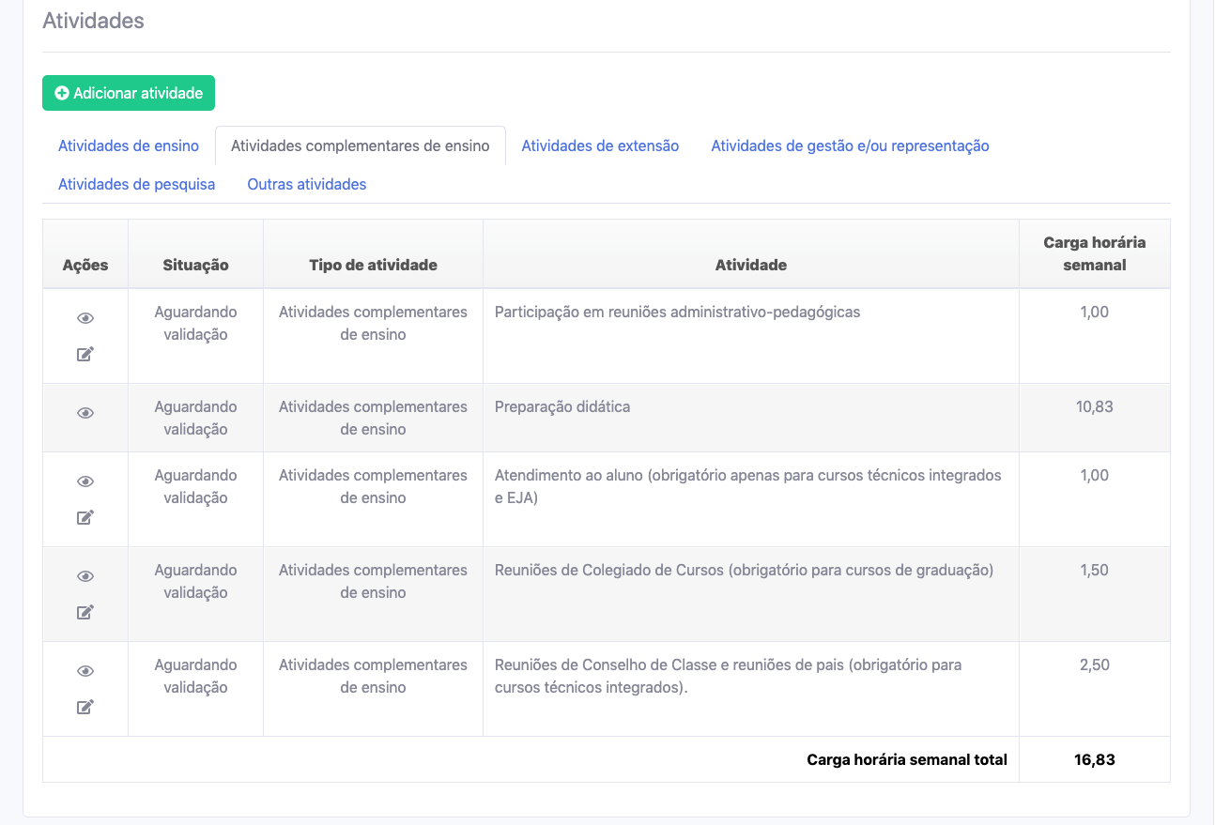View the Reuniões de Conselho de Classe row
The image size is (1215, 825).
click(x=85, y=671)
